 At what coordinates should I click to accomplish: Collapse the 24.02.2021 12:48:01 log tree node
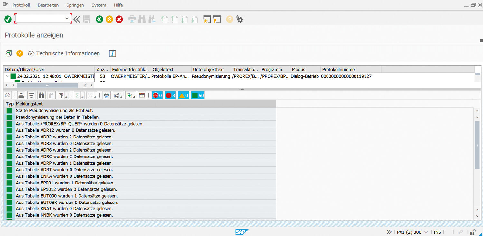pos(8,76)
